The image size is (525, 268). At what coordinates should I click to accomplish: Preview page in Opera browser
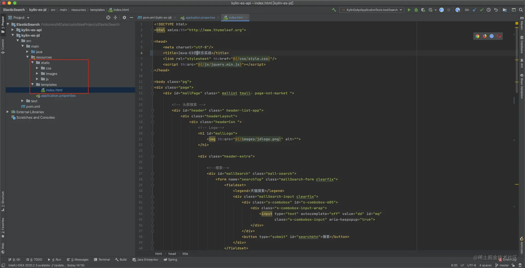[x=499, y=36]
